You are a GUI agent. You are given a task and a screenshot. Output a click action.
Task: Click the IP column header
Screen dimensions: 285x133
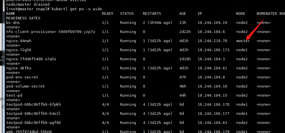[x=200, y=14]
